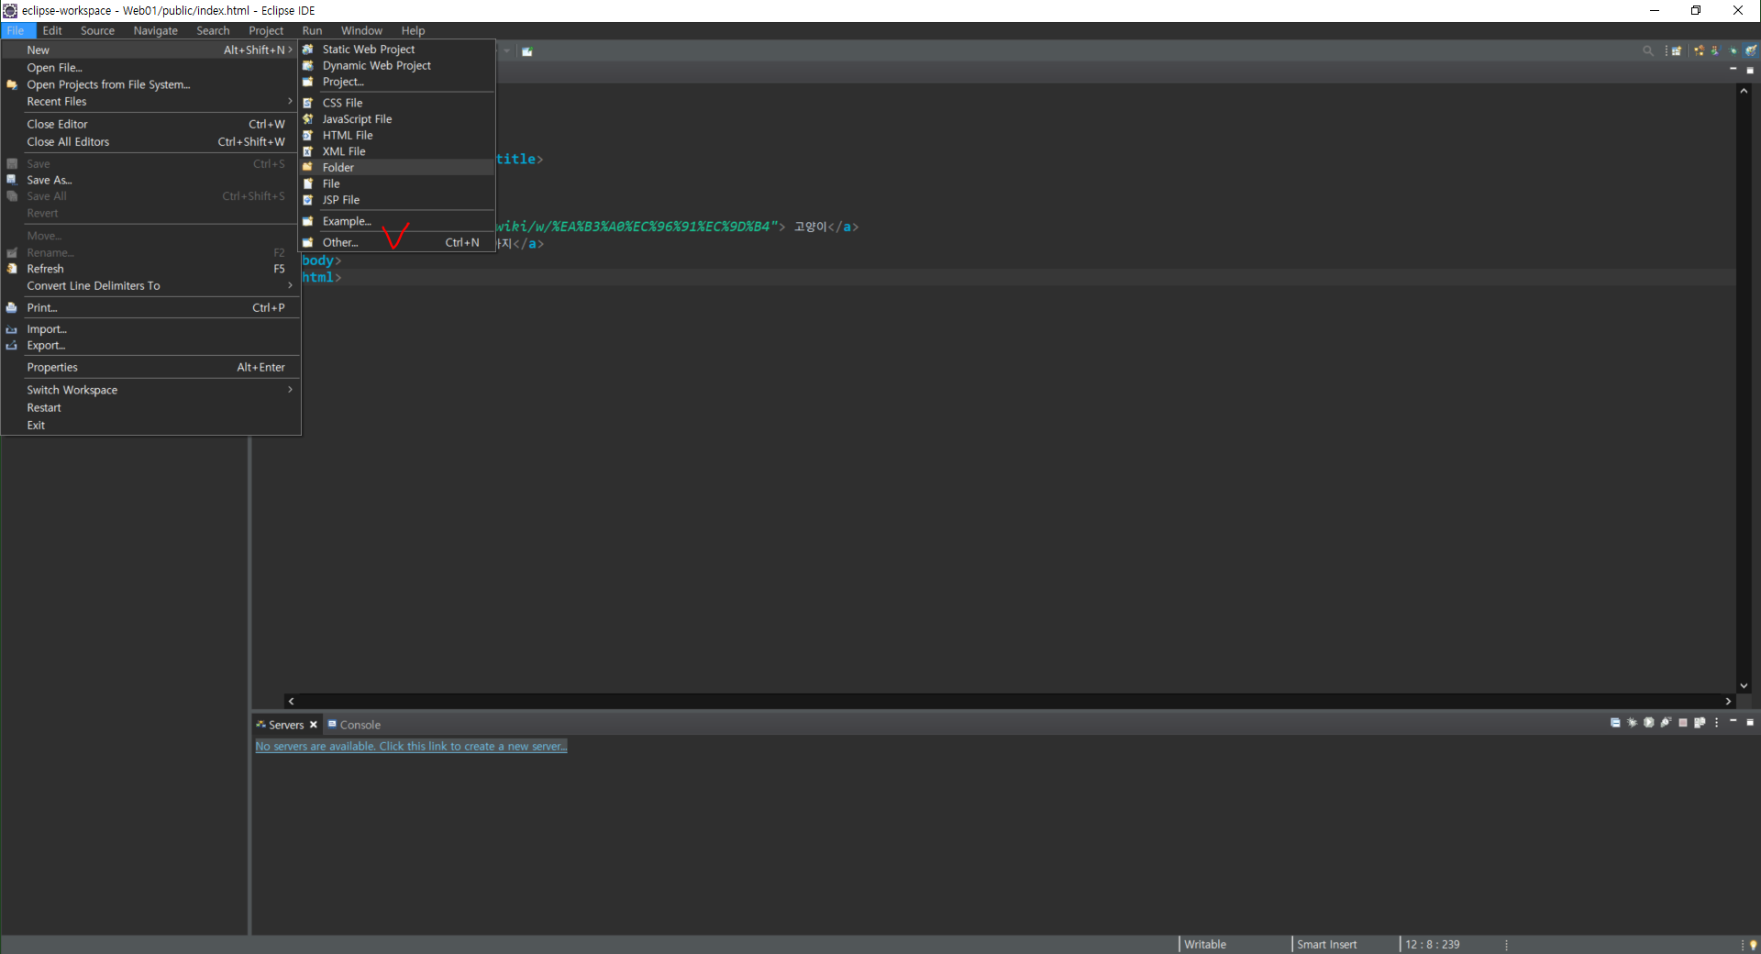This screenshot has width=1761, height=954.
Task: Switch to the Java perspective icon
Action: [x=1715, y=50]
